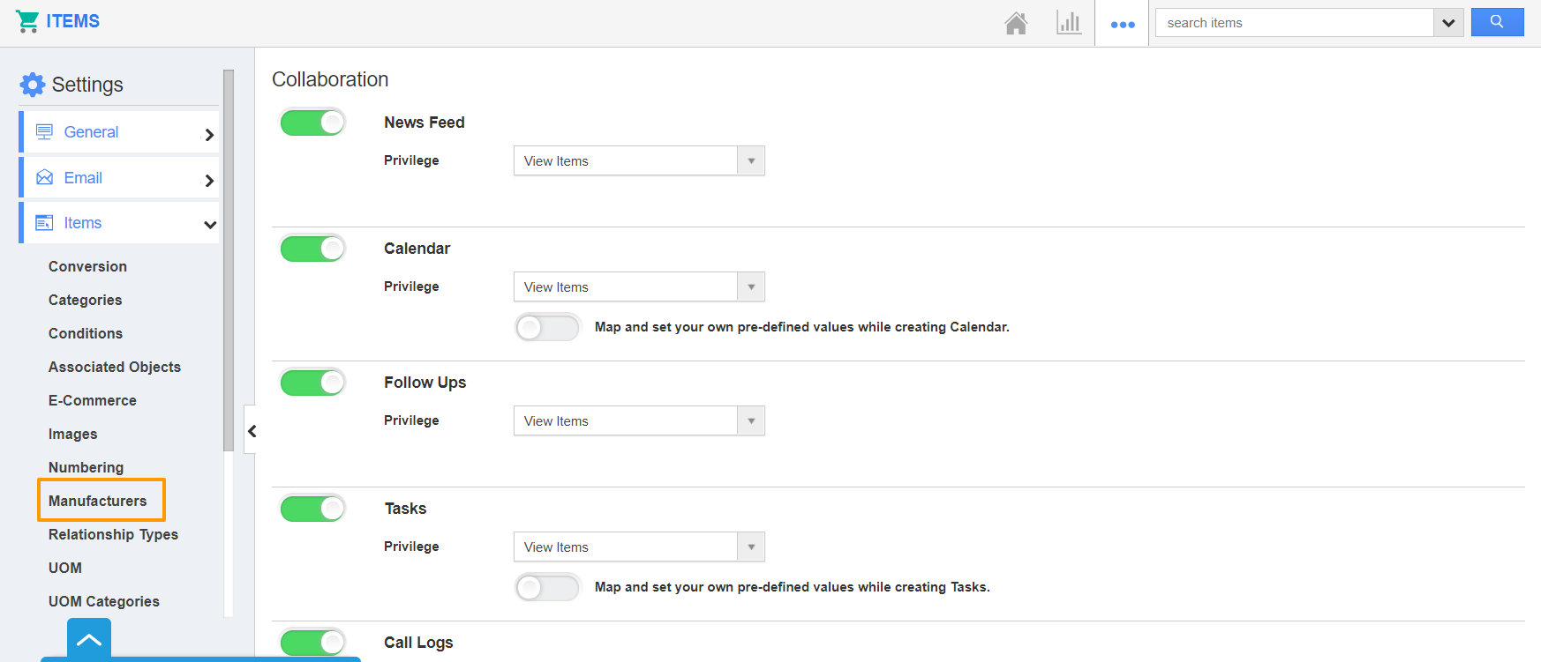
Task: Open UOM settings
Action: point(65,568)
